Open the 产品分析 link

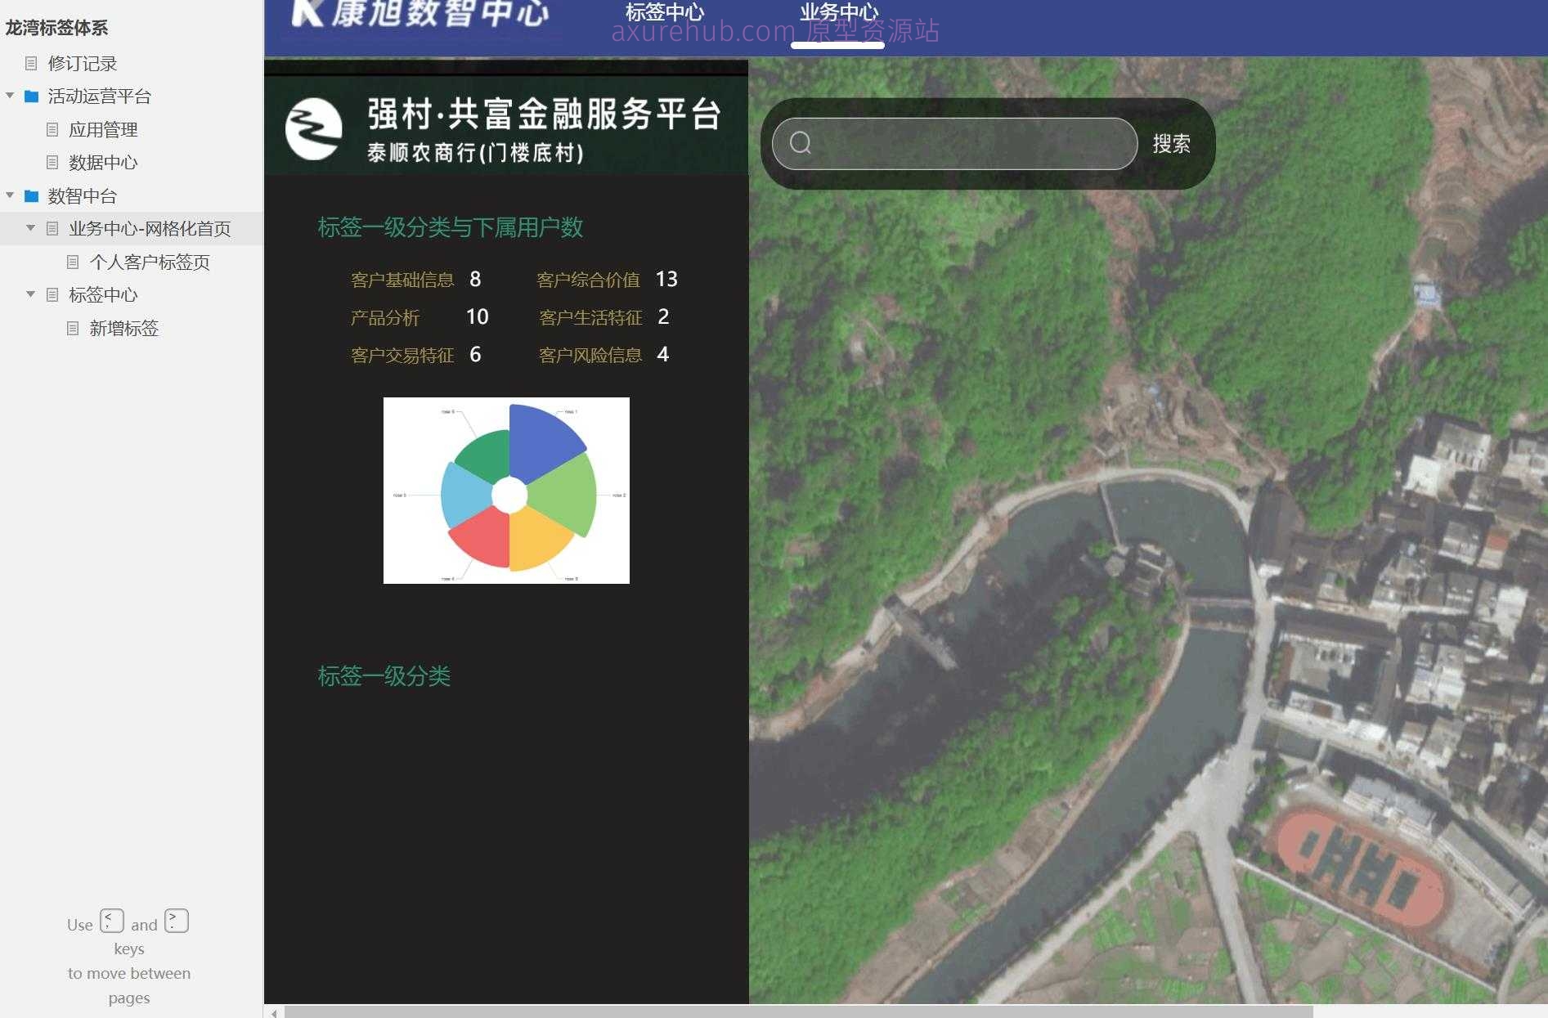[x=385, y=317]
